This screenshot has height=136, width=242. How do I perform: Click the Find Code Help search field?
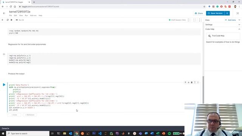[223, 36]
